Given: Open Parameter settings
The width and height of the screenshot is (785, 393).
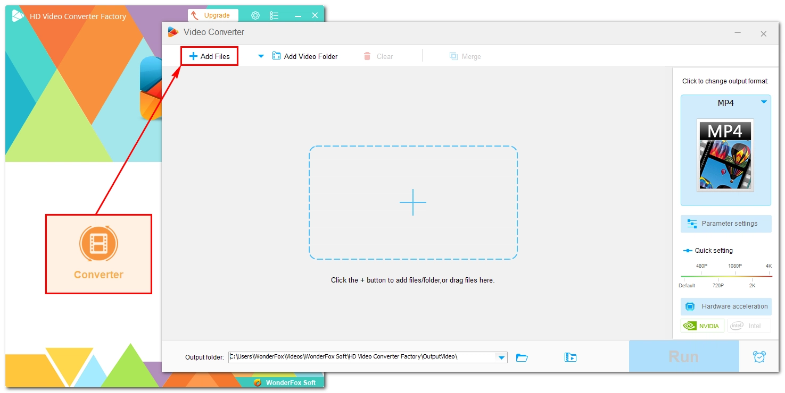Looking at the screenshot, I should click(x=725, y=224).
